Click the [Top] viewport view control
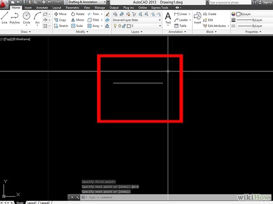Screen dimensions: 273x204 tap(8, 39)
